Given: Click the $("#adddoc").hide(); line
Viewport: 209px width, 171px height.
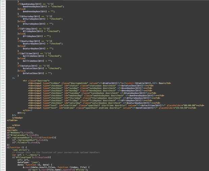Looking at the screenshot, I should [20, 133].
